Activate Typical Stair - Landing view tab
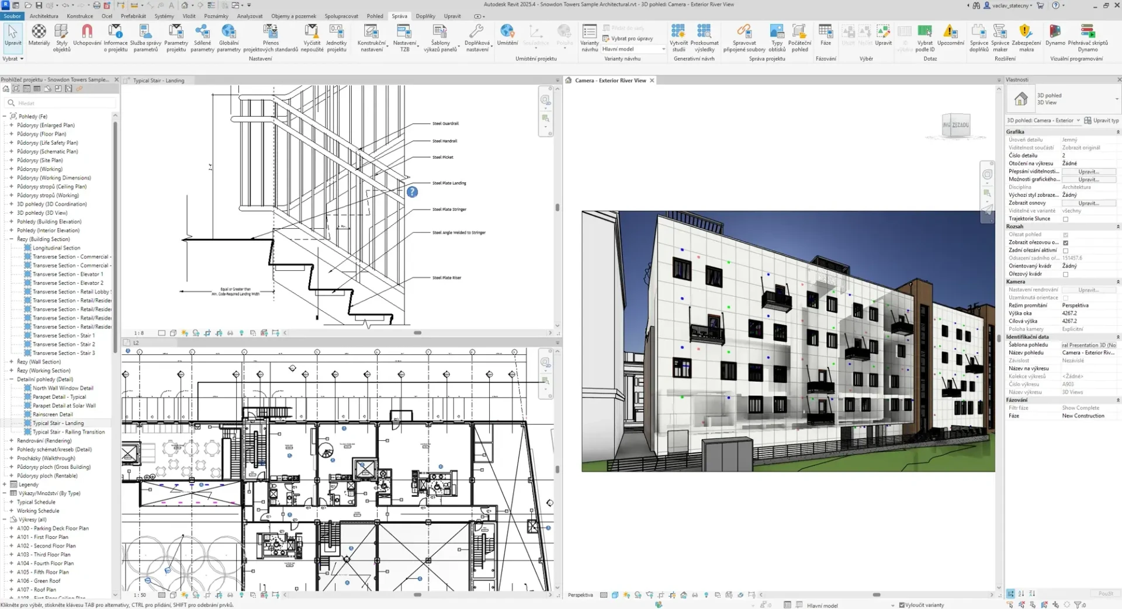Image resolution: width=1122 pixels, height=609 pixels. [x=158, y=81]
